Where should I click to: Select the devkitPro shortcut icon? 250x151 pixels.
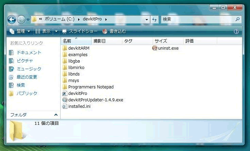[65, 93]
